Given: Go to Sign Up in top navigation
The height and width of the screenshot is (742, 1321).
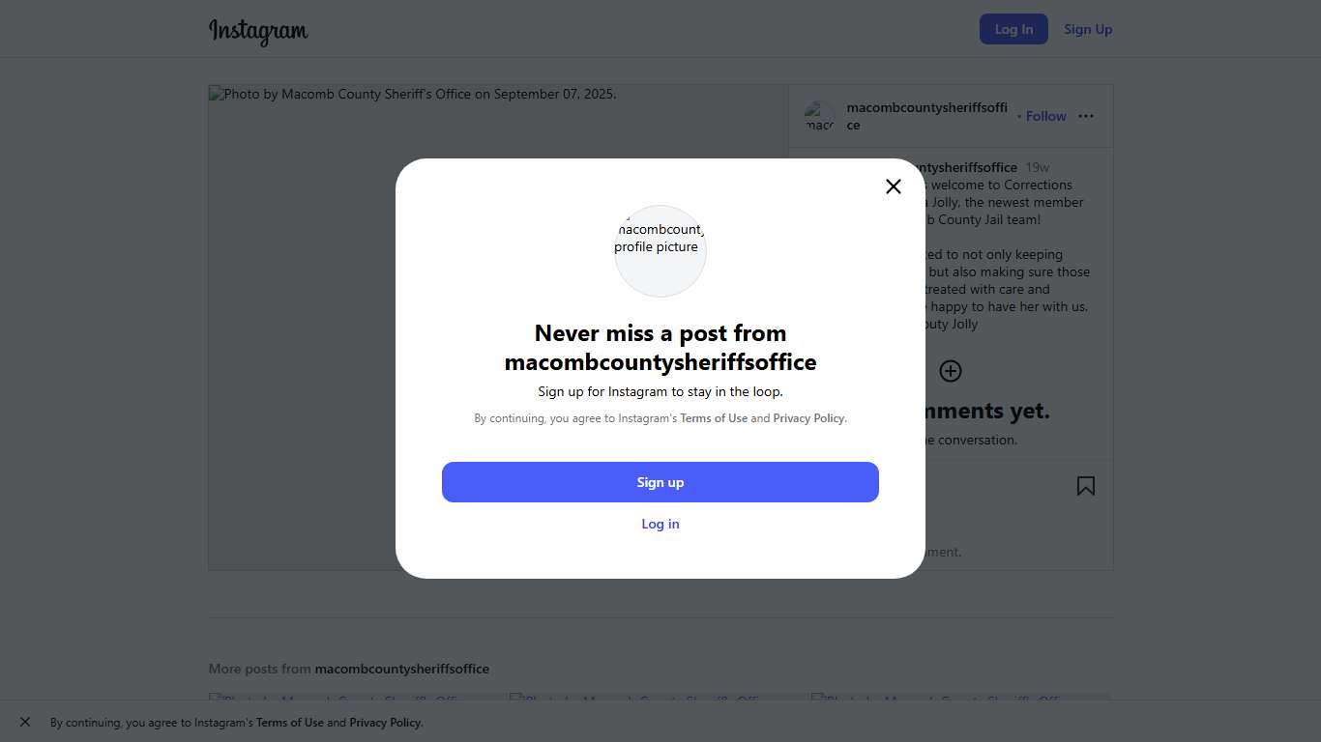Looking at the screenshot, I should [x=1088, y=29].
